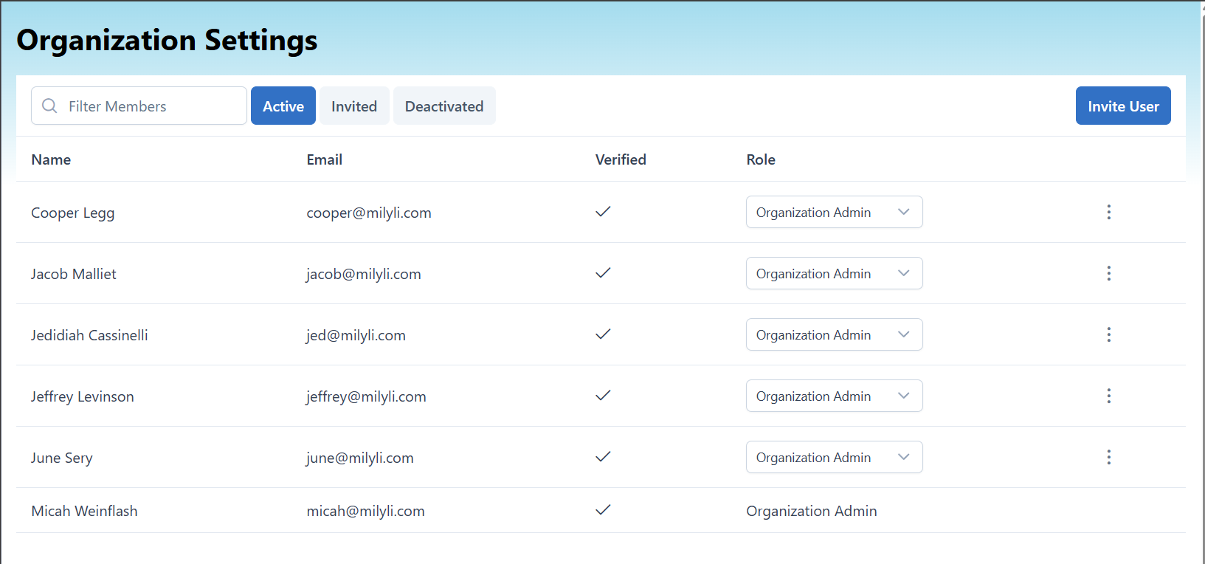Focus the Filter Members input field
The width and height of the screenshot is (1205, 564).
pos(139,106)
